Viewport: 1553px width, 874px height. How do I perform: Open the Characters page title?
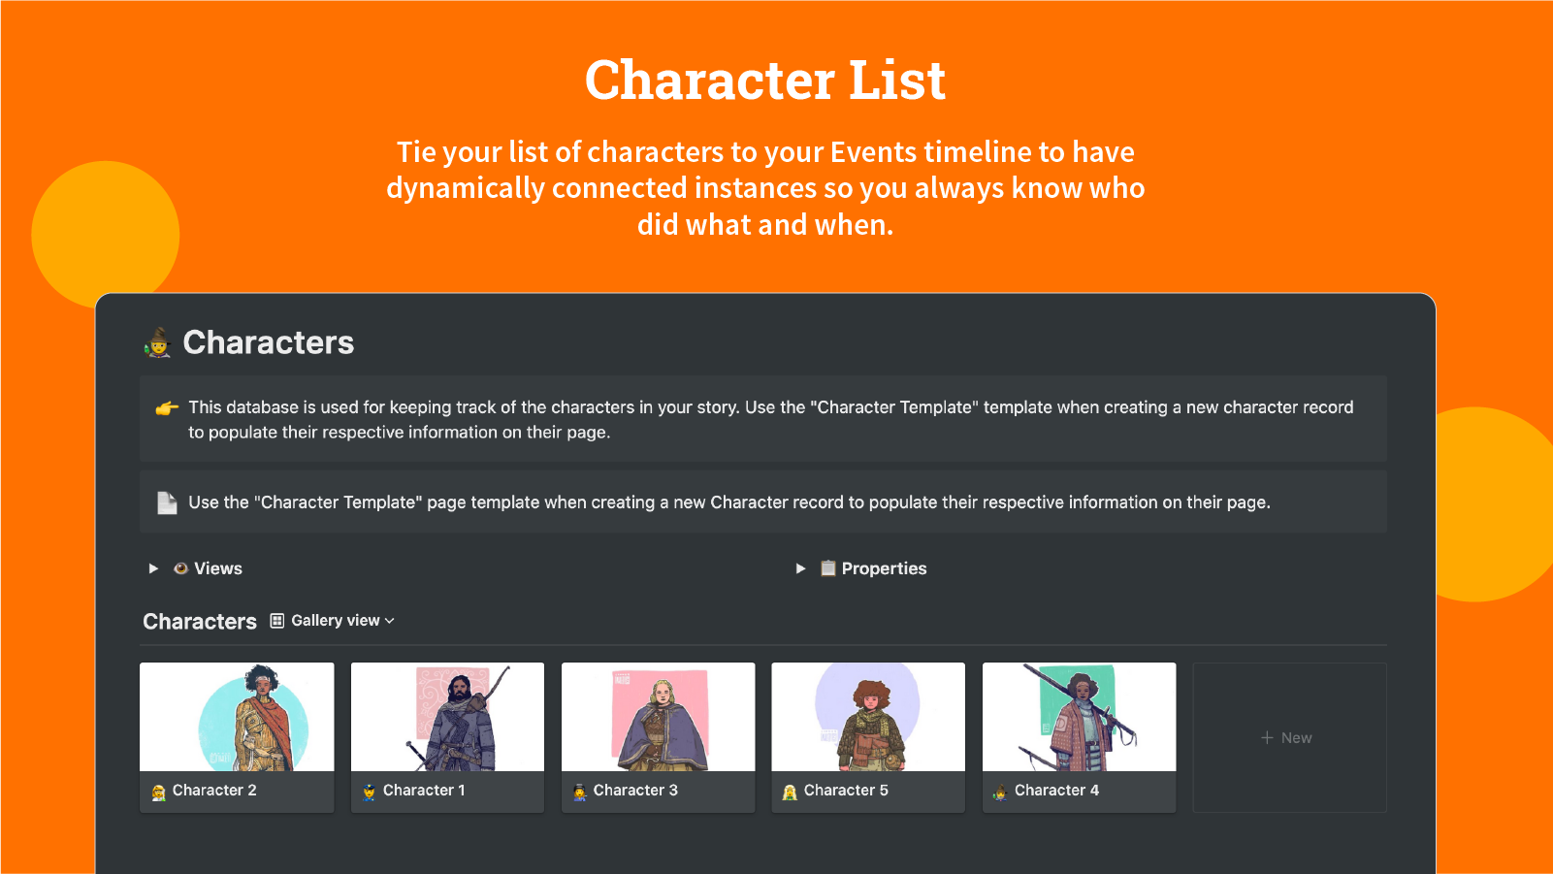(x=269, y=342)
